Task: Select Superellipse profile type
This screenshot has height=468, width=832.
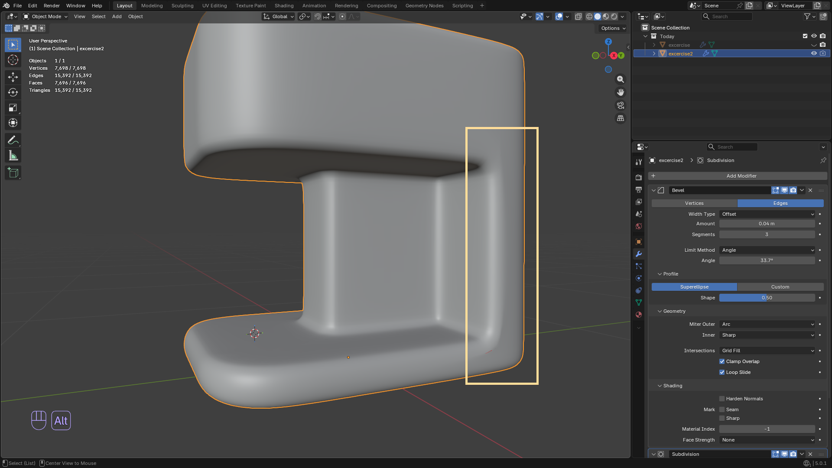Action: pos(694,287)
